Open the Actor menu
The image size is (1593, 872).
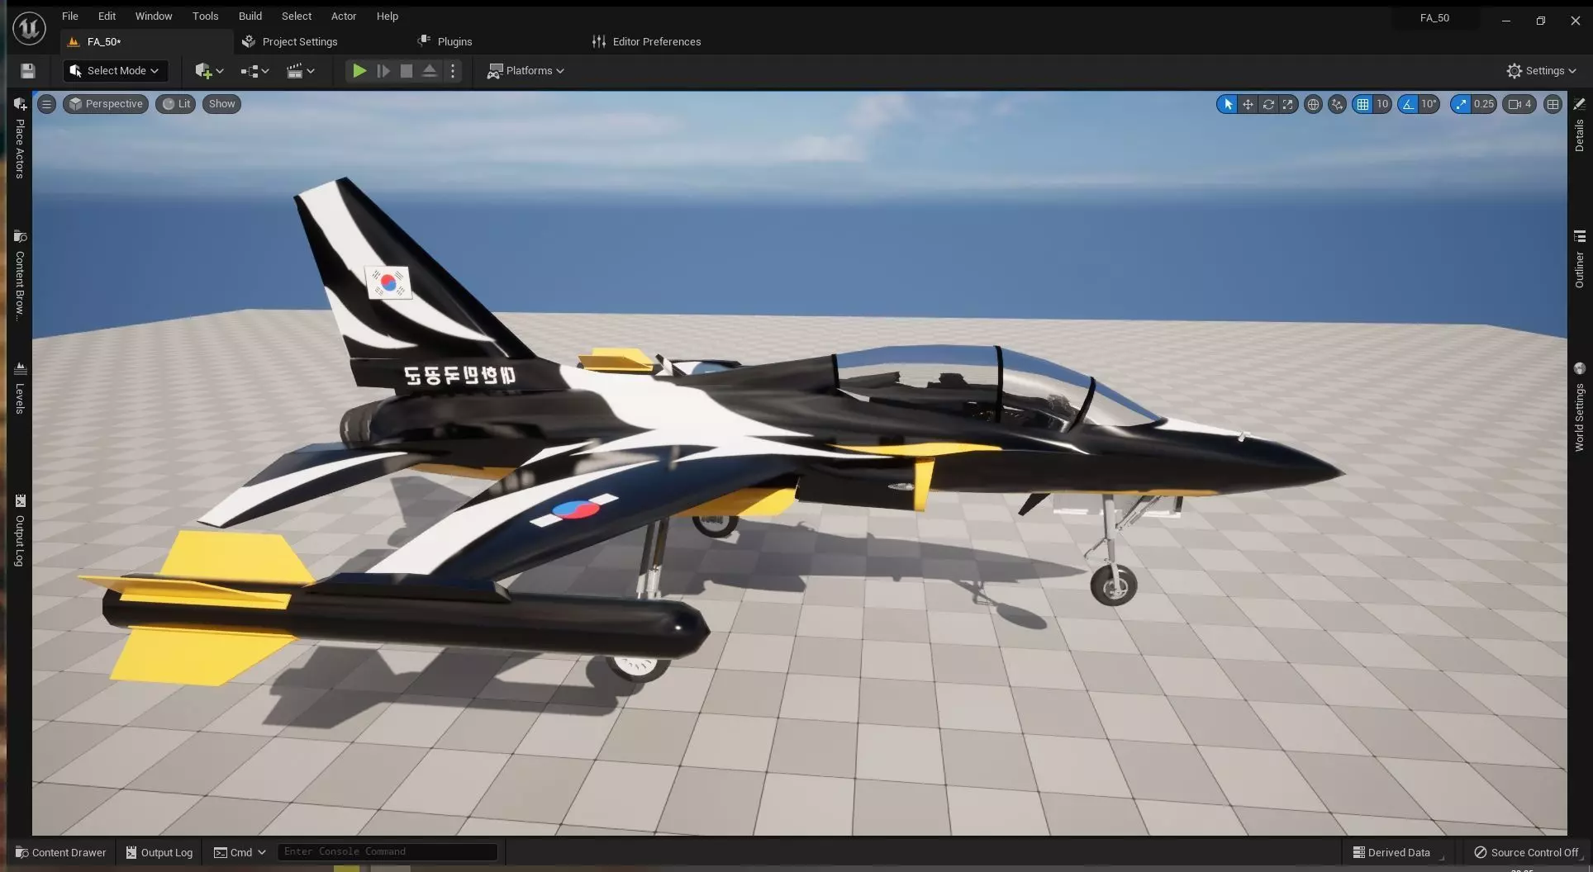(344, 16)
